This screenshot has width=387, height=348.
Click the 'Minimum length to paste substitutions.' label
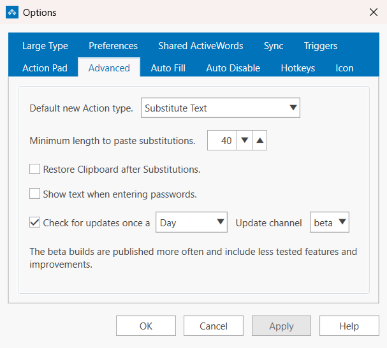[x=112, y=141]
